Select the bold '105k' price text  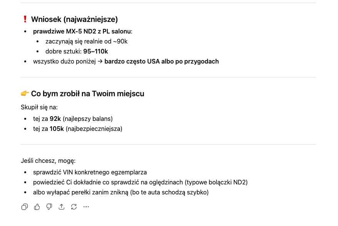[x=57, y=129]
